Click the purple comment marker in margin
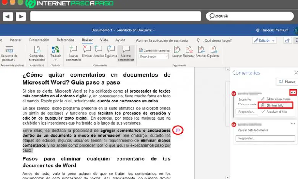This screenshot has height=179, width=298. [178, 130]
